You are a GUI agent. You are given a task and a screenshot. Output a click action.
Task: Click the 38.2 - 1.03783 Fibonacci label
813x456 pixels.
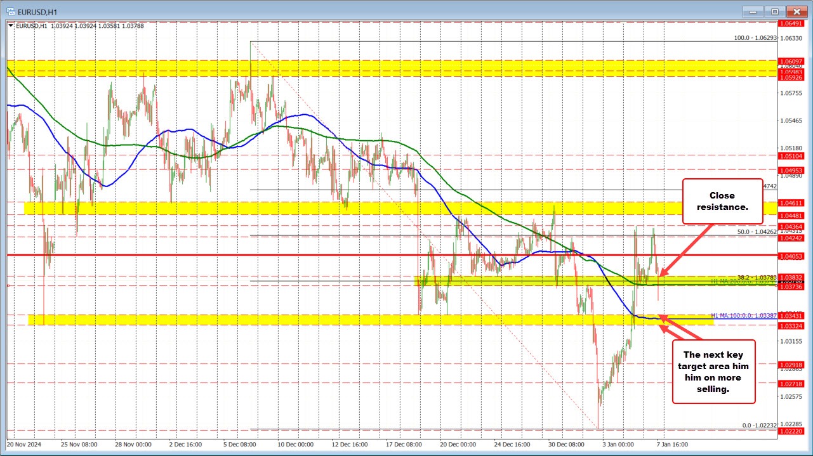pyautogui.click(x=757, y=277)
